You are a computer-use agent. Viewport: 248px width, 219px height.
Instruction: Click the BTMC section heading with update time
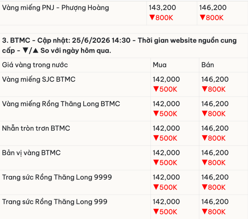119,46
